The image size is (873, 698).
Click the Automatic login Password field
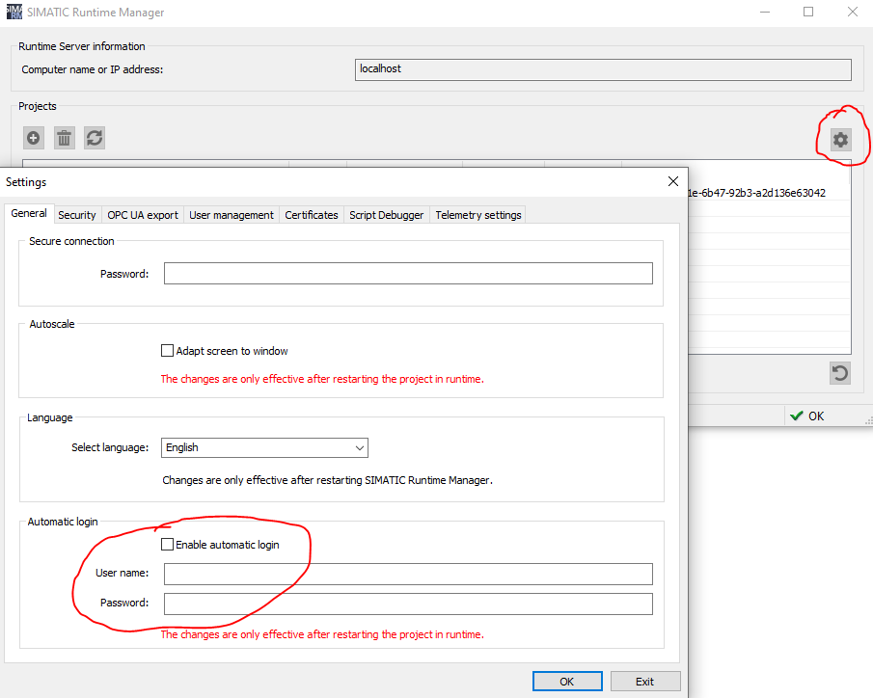(408, 604)
